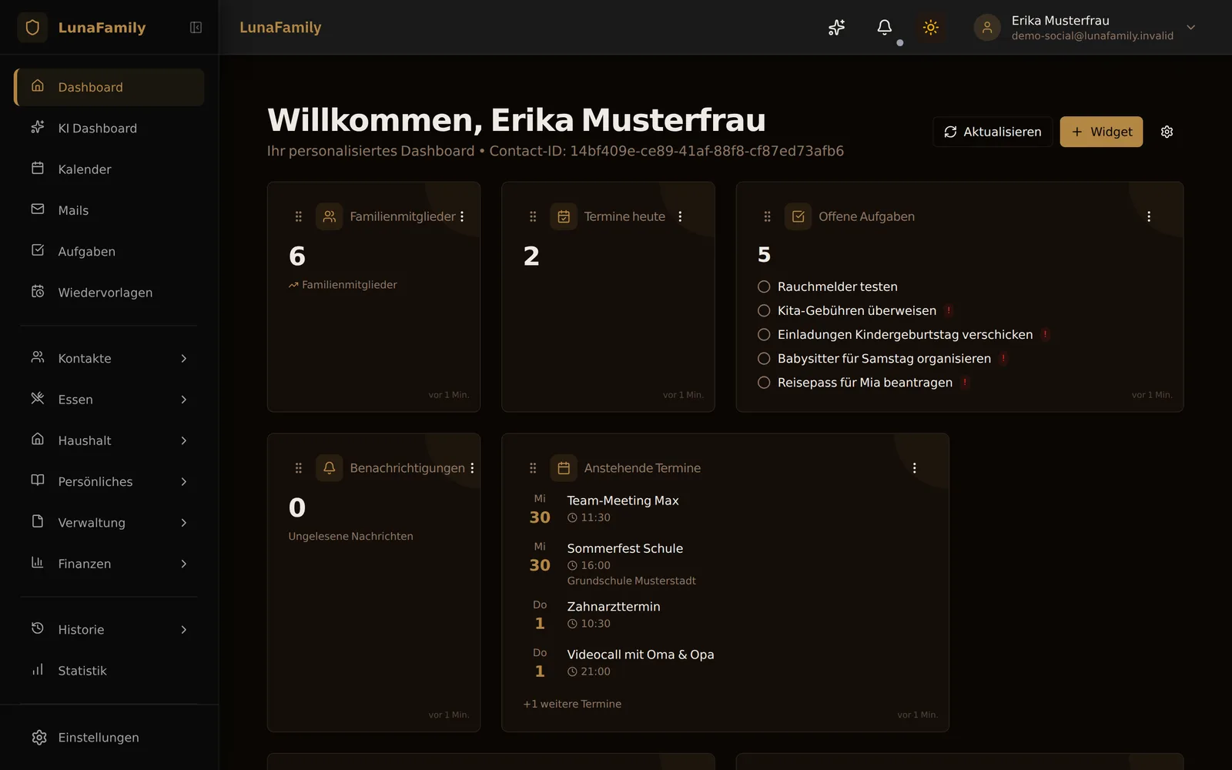Open Aufgaben from the sidebar

click(109, 251)
